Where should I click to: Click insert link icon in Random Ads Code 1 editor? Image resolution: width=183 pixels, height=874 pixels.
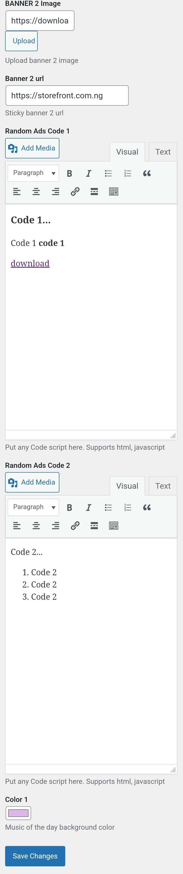(75, 192)
